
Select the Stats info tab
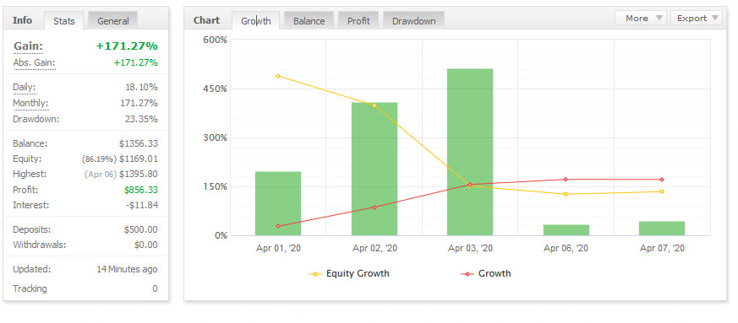click(63, 21)
